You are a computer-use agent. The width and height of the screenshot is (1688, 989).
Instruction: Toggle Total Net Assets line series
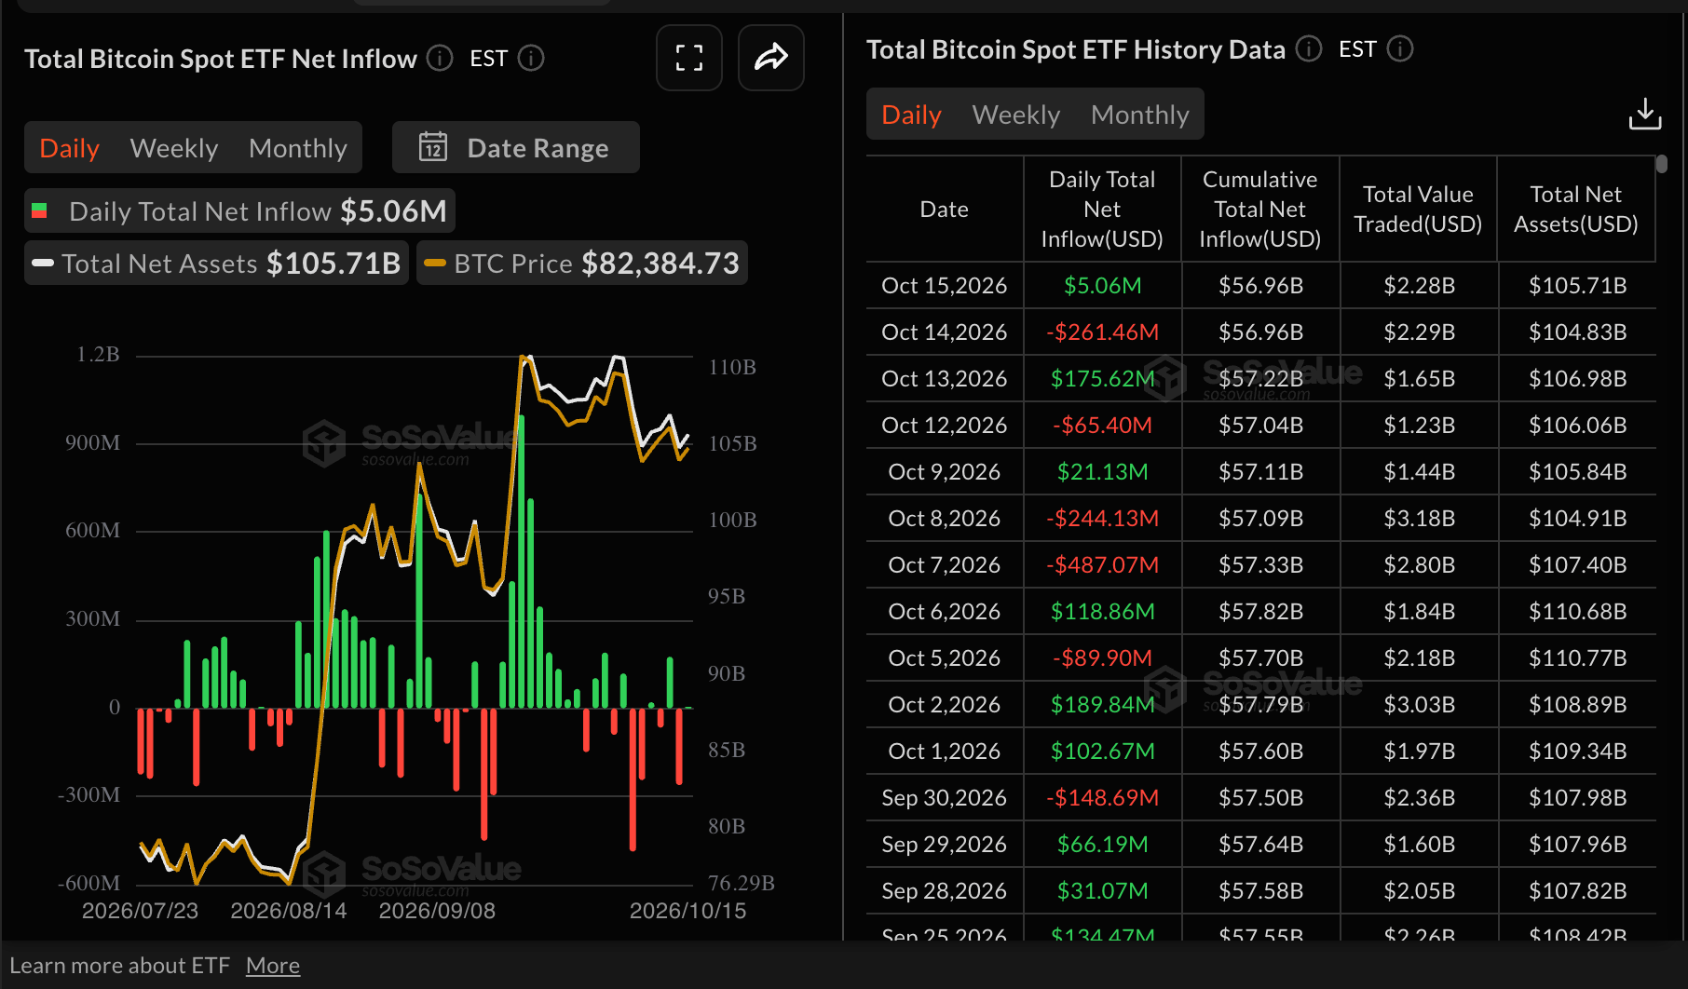tap(216, 263)
